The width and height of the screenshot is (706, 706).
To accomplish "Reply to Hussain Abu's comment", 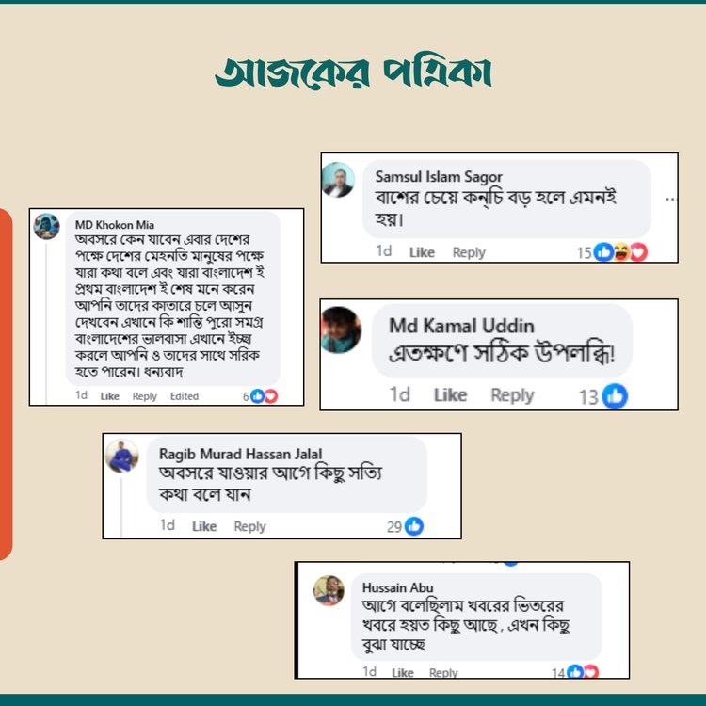I will pyautogui.click(x=443, y=673).
